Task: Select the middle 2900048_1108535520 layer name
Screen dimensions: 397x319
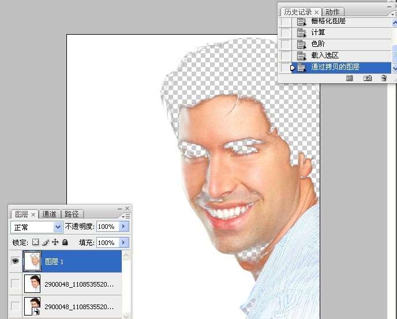Action: click(x=79, y=284)
